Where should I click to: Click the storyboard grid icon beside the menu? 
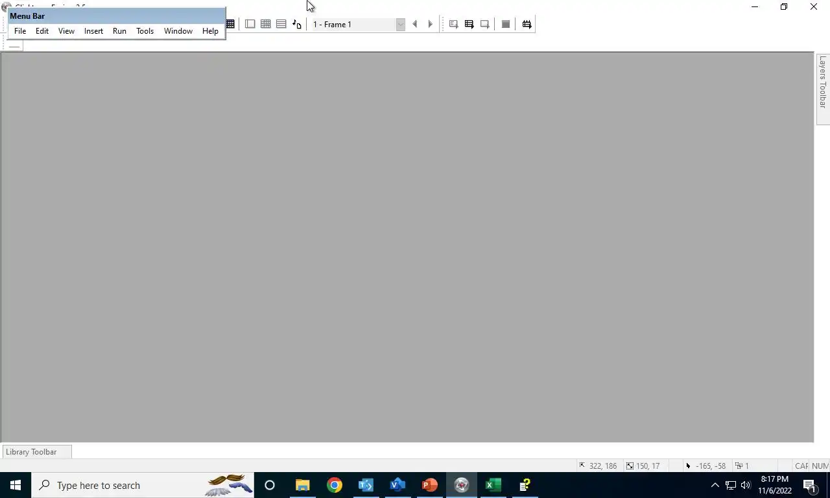click(x=230, y=24)
